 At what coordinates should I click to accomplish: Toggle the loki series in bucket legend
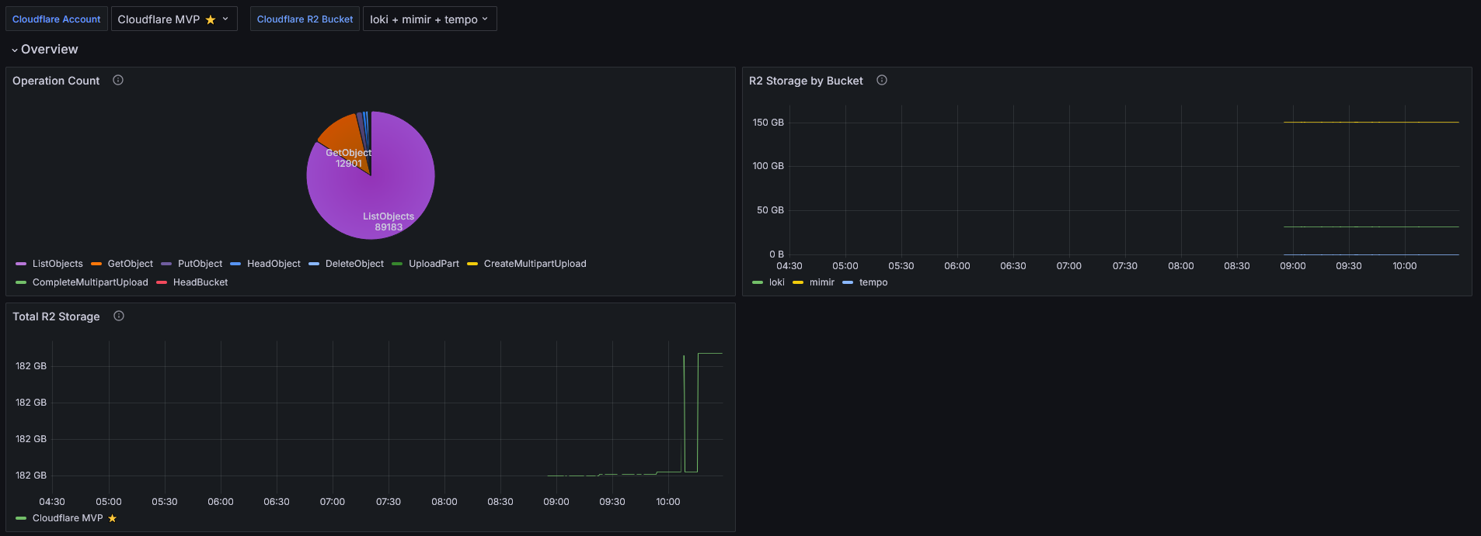(x=776, y=282)
